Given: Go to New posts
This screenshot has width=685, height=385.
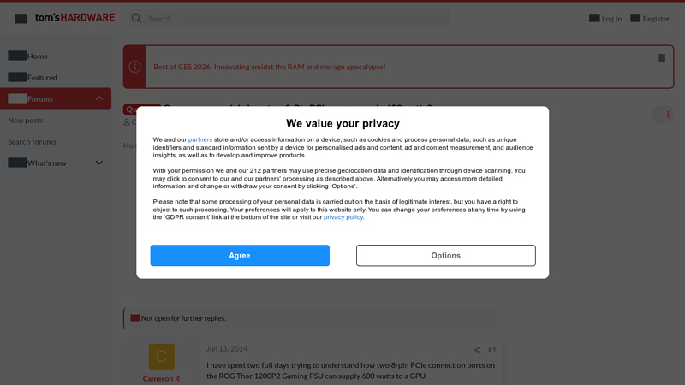Looking at the screenshot, I should (x=26, y=121).
